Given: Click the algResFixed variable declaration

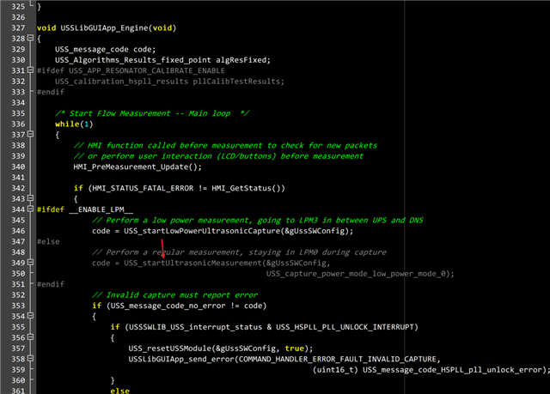Looking at the screenshot, I should tap(243, 60).
